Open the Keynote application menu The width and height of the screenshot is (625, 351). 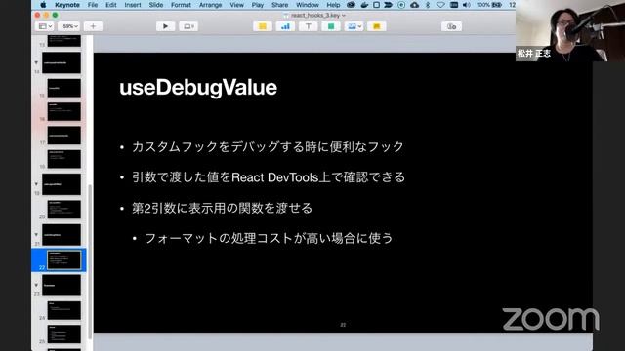[67, 5]
